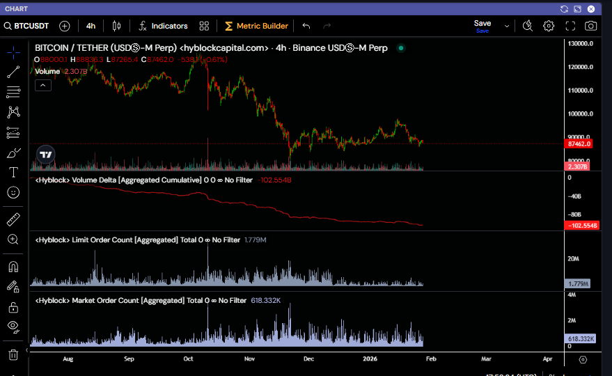Open the candlestick chart style menu
The height and width of the screenshot is (376, 612).
(x=116, y=26)
